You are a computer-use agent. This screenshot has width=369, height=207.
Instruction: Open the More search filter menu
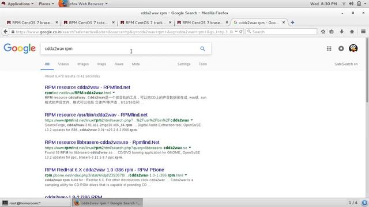[x=136, y=64]
